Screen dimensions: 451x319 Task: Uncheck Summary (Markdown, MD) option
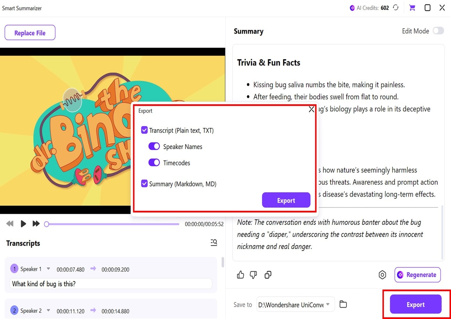pyautogui.click(x=144, y=184)
